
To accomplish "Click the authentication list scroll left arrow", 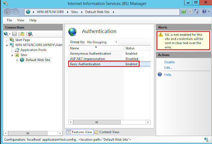I will tap(71, 122).
